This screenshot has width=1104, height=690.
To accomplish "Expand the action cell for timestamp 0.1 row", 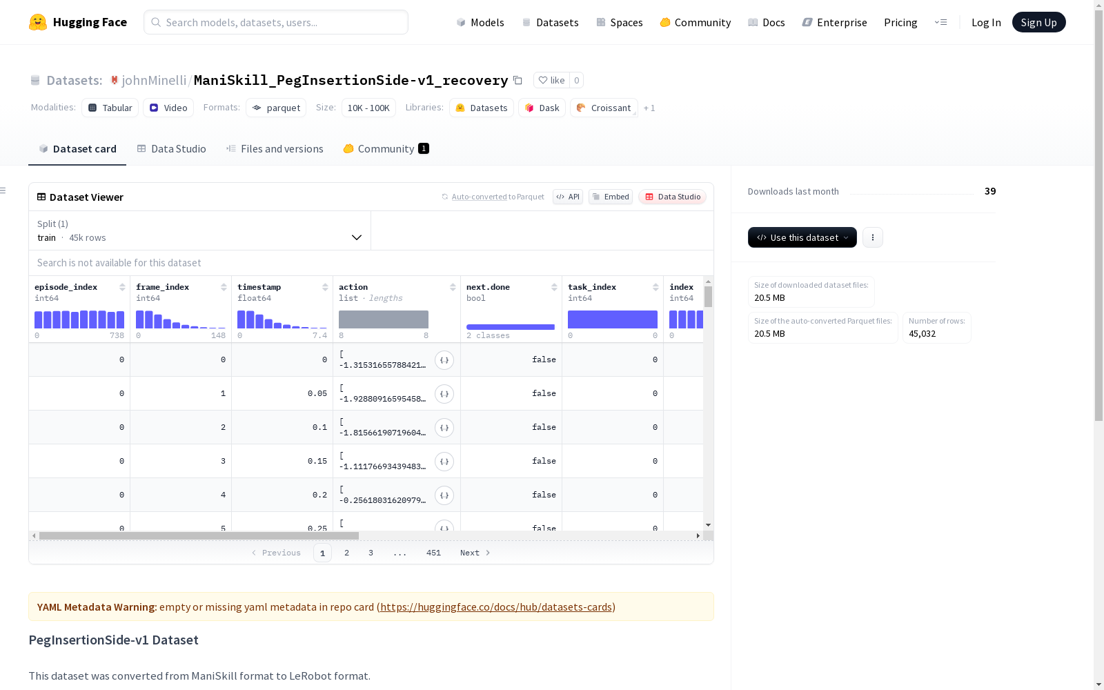I will [x=444, y=428].
